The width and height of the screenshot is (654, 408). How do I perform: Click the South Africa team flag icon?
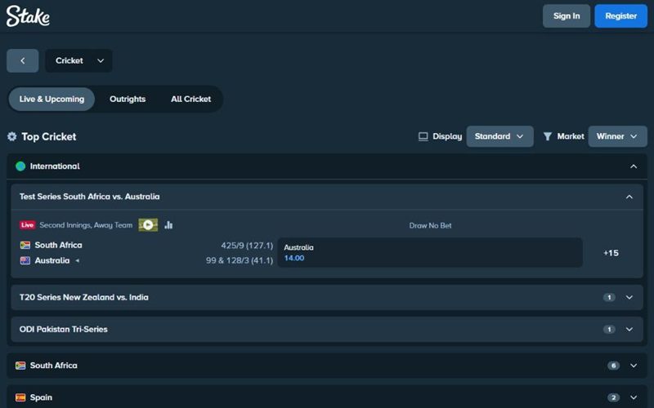tap(25, 246)
